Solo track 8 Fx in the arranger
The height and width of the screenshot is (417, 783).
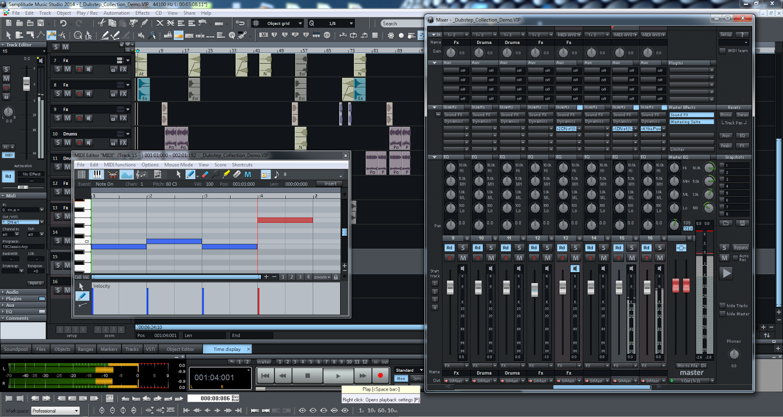[58, 93]
